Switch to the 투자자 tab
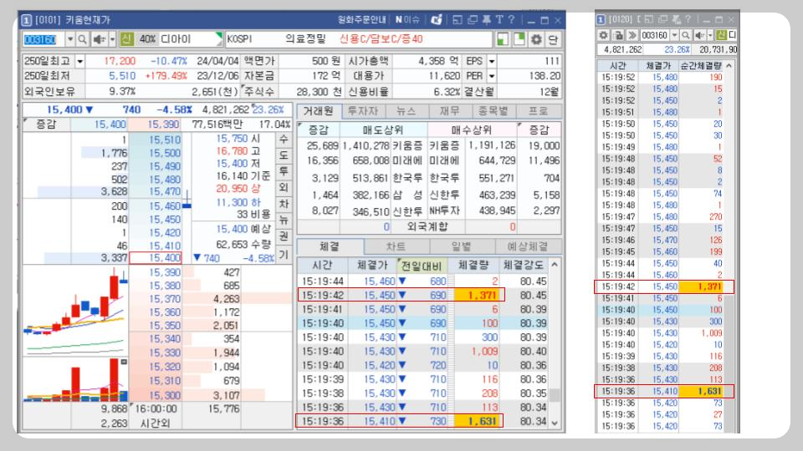803x451 pixels. pyautogui.click(x=363, y=111)
